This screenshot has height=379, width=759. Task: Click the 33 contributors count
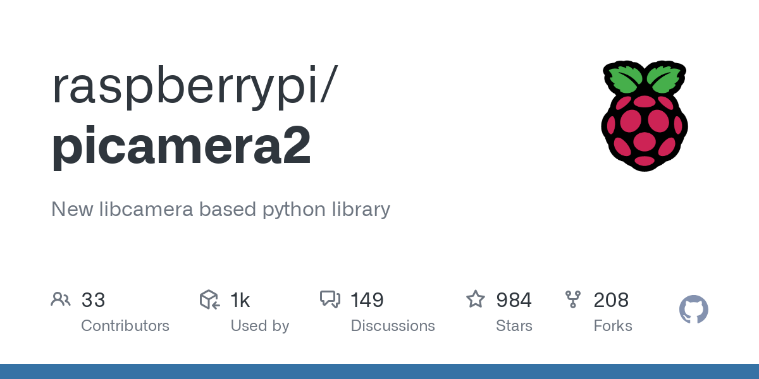[x=93, y=300]
